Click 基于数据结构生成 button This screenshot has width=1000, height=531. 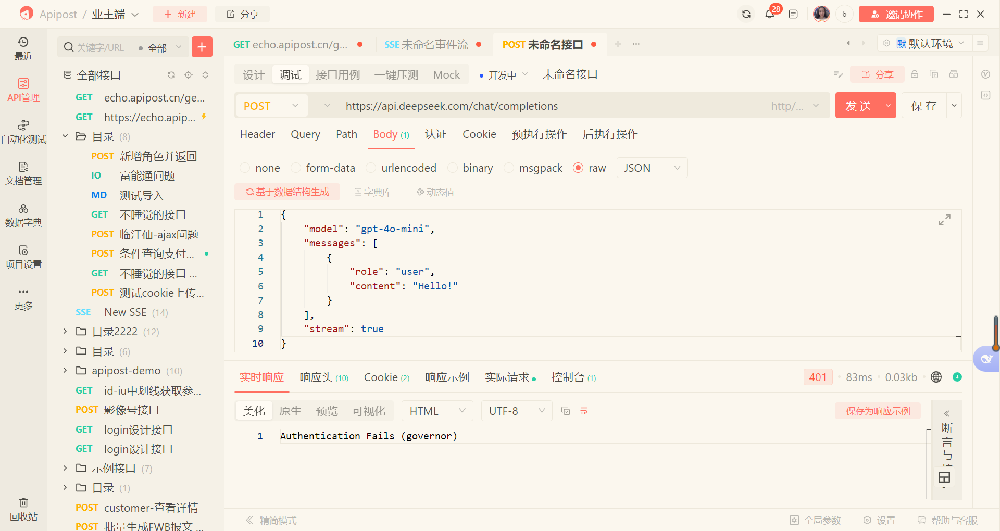click(287, 192)
